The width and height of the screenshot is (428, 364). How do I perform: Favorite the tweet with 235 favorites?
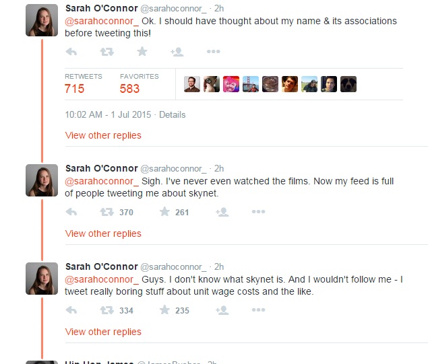(165, 310)
